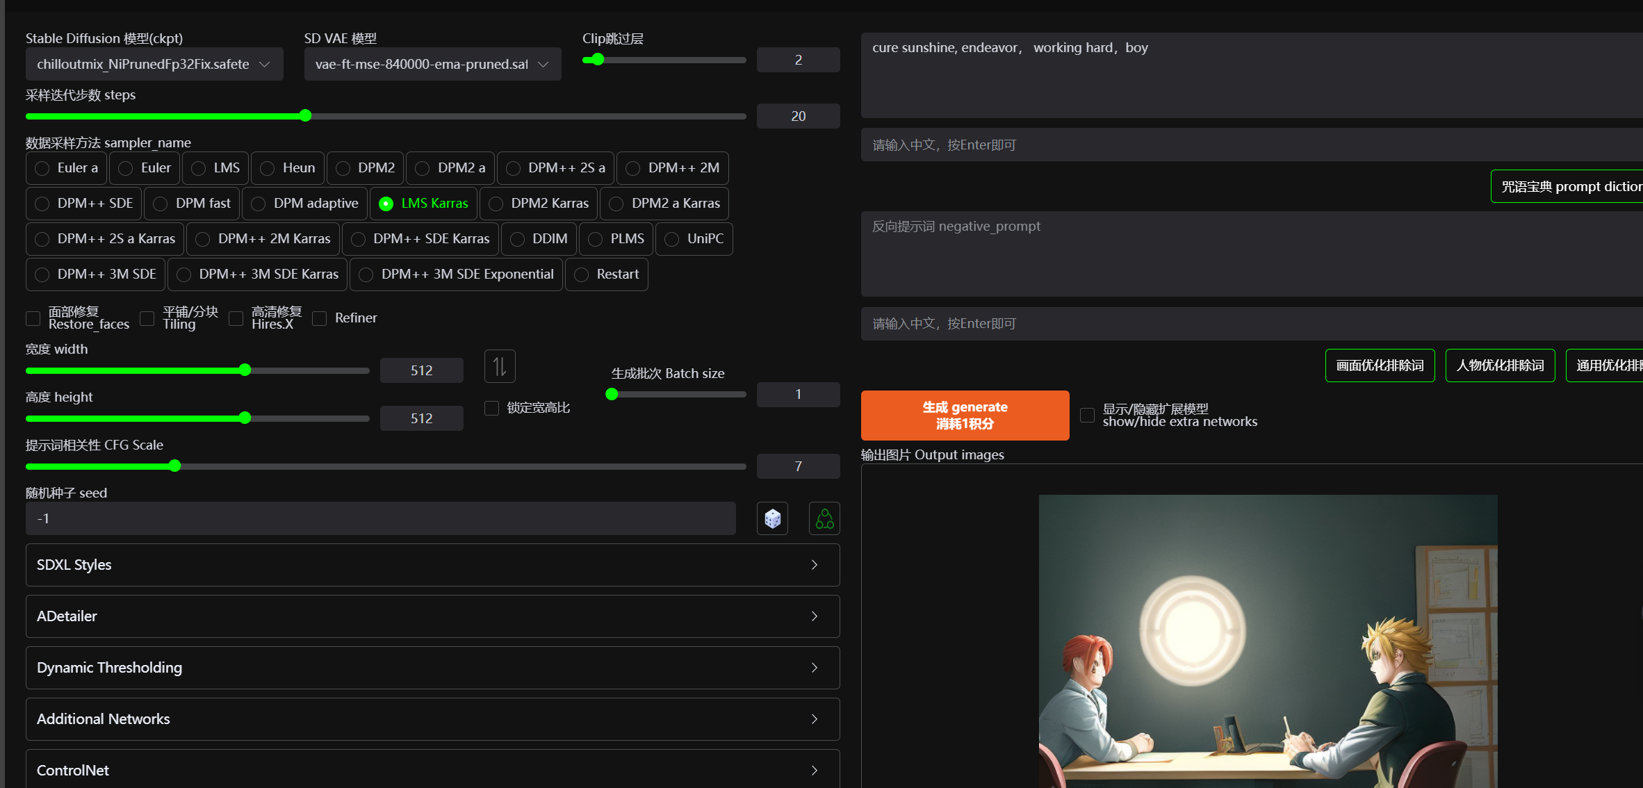Select DPM++ 2M Karras sampler
1643x788 pixels.
(x=263, y=239)
